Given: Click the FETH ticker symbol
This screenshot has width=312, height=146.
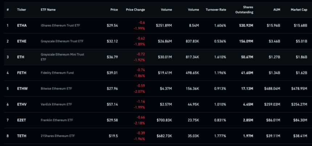Looking at the screenshot, I should tap(22, 73).
